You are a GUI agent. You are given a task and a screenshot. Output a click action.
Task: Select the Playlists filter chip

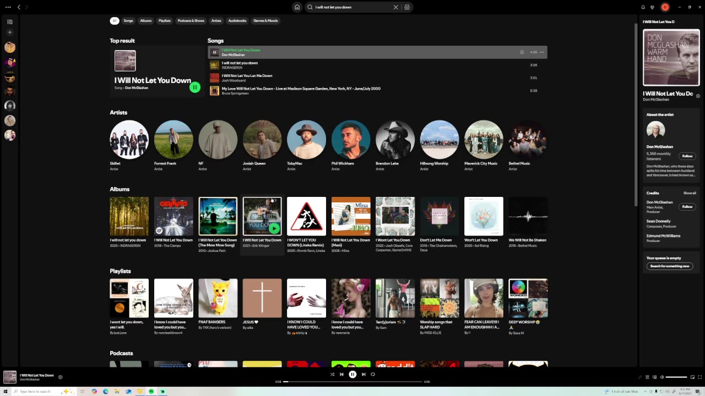165,21
